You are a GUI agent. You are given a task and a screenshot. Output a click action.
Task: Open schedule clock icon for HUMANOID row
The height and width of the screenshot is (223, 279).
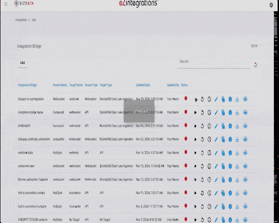tap(209, 125)
